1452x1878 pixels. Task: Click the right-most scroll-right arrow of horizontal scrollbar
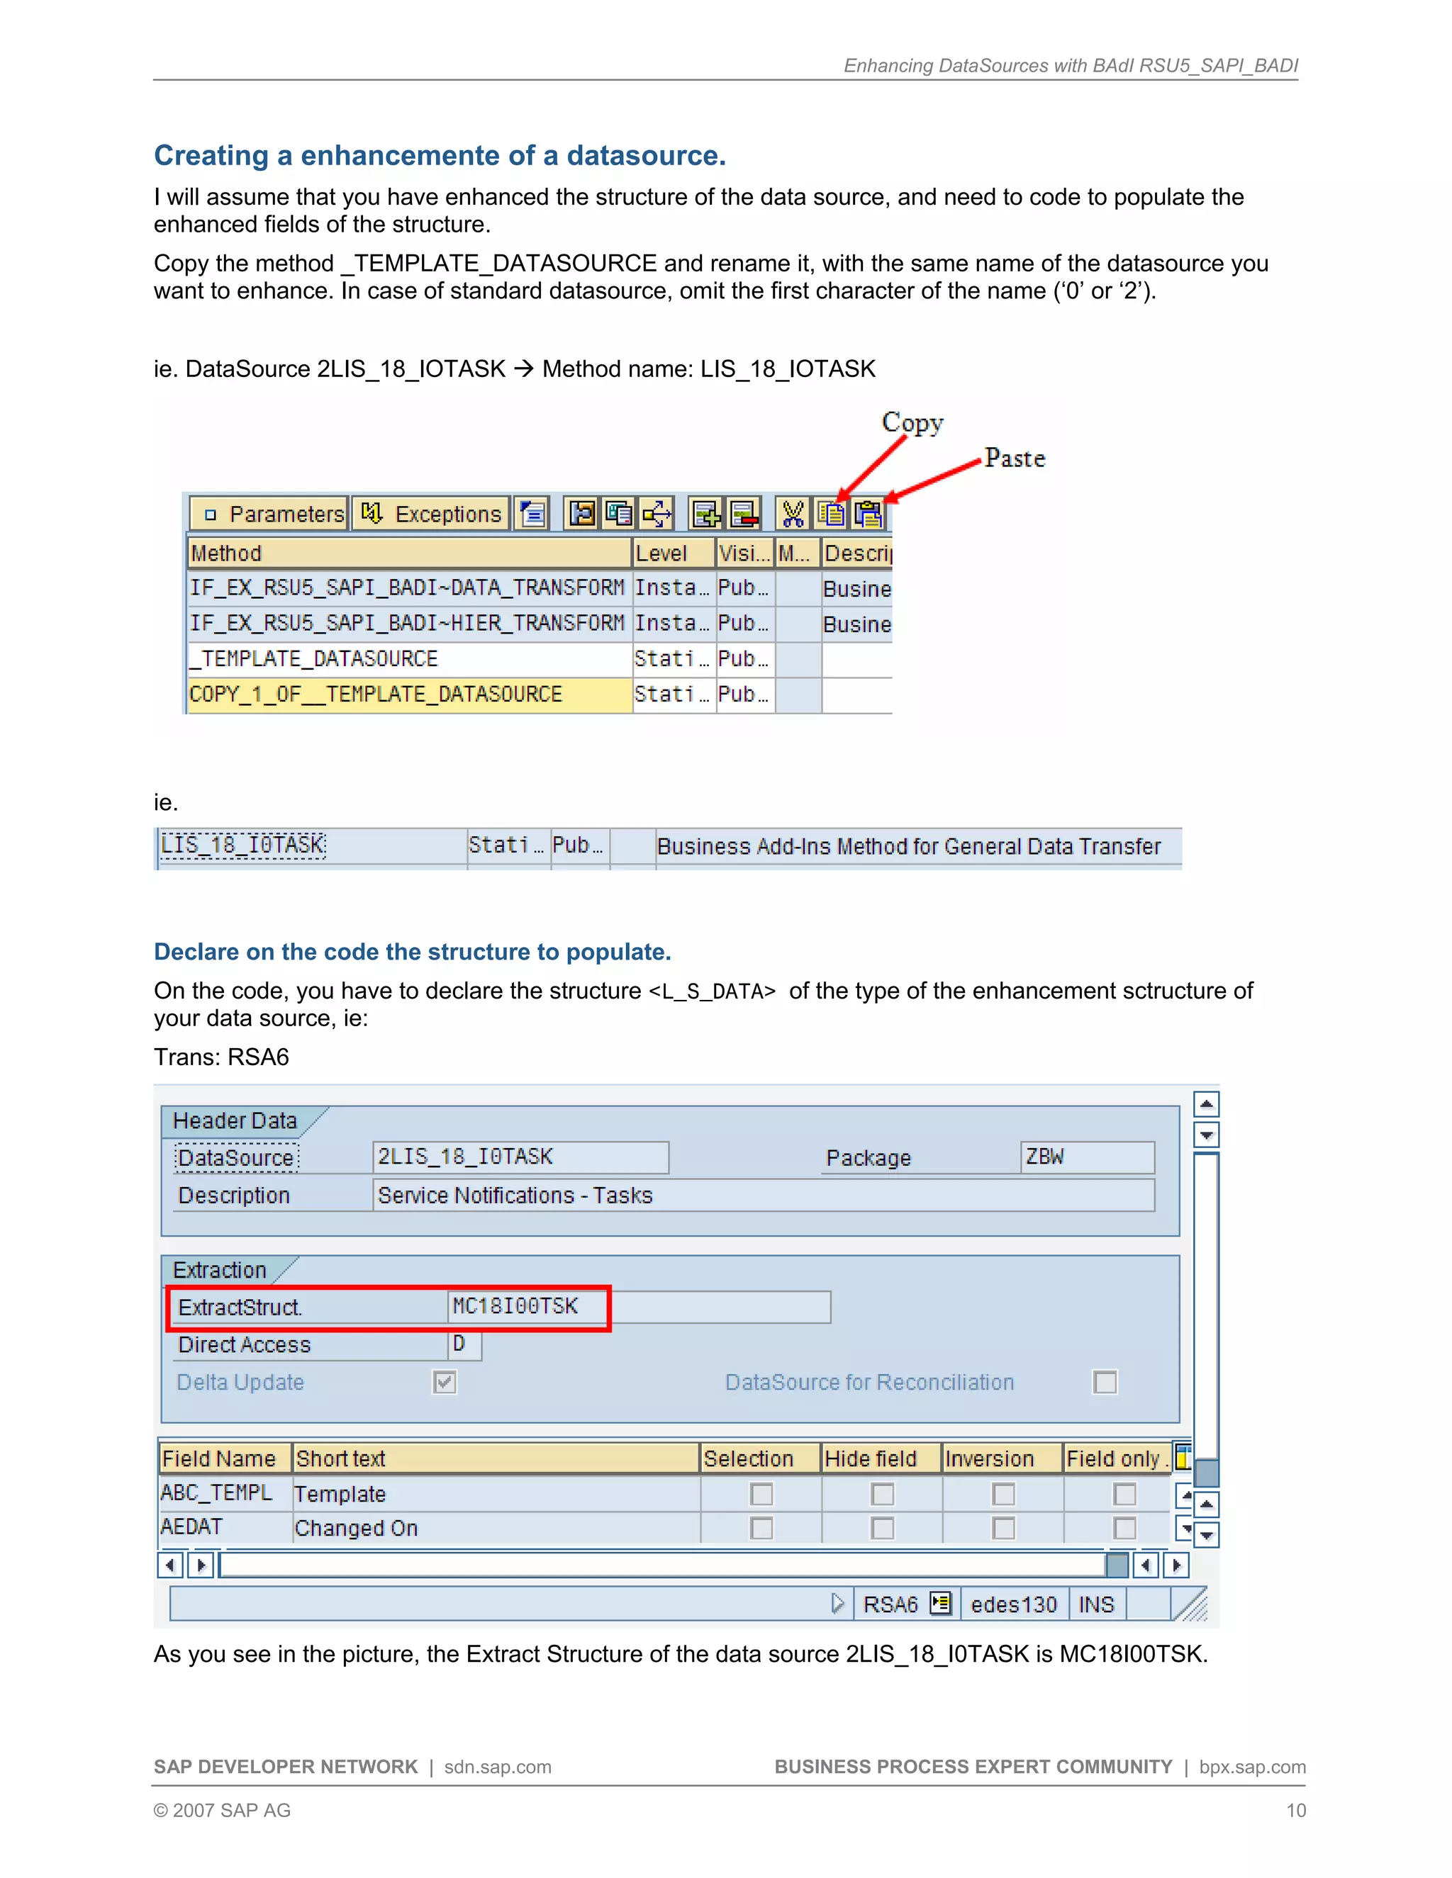click(x=1176, y=1565)
